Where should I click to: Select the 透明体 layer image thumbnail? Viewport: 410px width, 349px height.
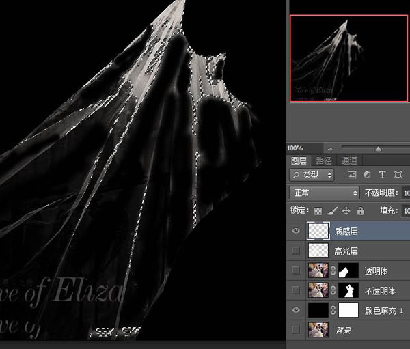[x=318, y=270]
